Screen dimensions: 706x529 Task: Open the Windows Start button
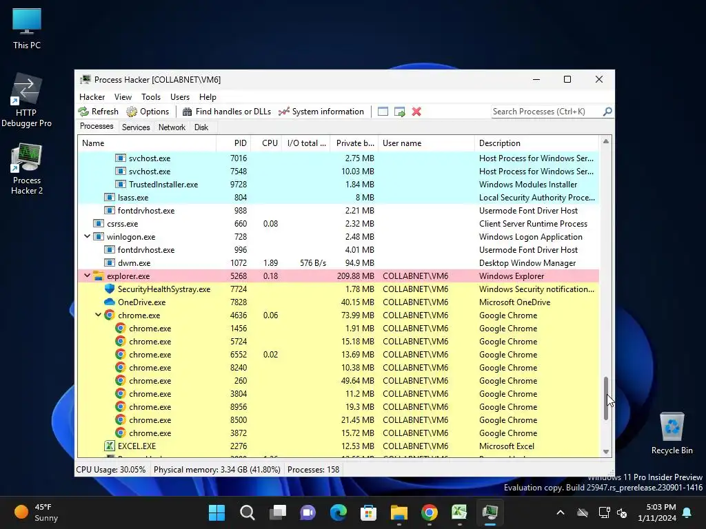tap(216, 512)
